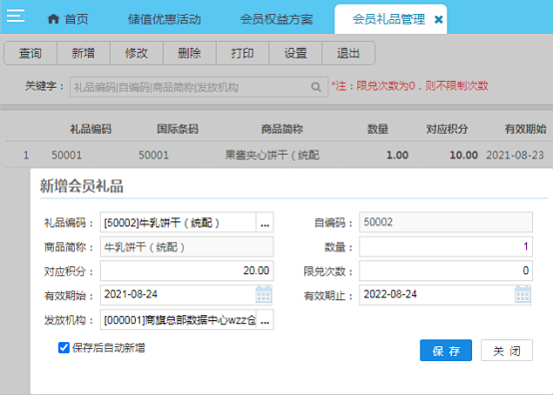
Task: Switch to the 储值优惠活动 tab
Action: pos(165,19)
